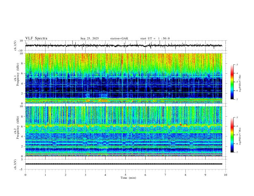
Task: Click the time axis tick label '5'
Action: tap(125, 175)
